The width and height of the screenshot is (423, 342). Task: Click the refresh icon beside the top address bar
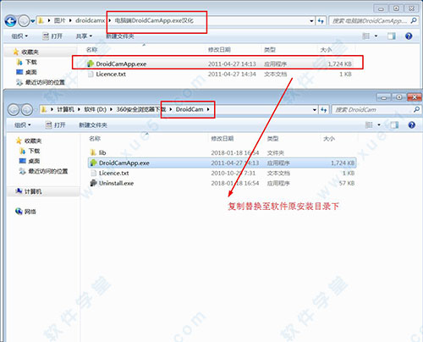click(x=321, y=21)
